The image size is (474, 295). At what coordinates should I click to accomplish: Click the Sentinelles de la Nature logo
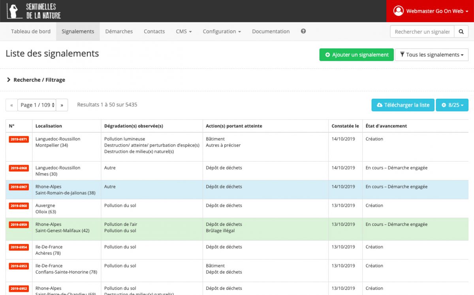tap(34, 11)
